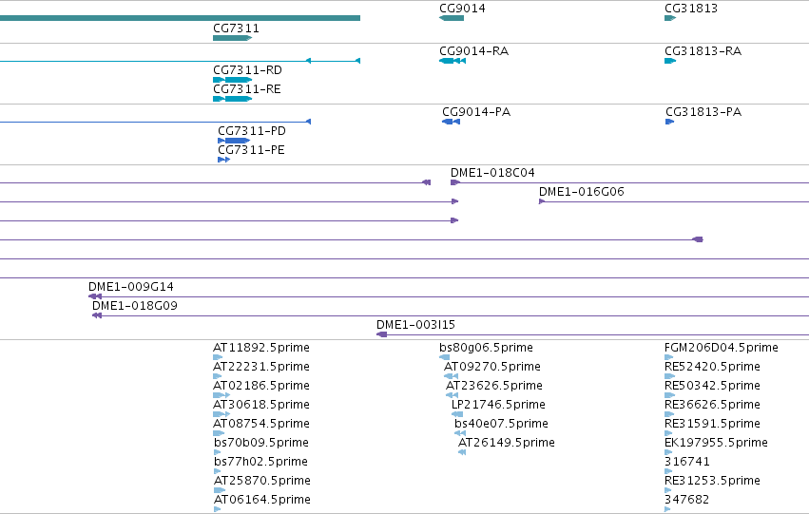The image size is (809, 514).
Task: Click the CG9014-RA transcript glyph
Action: pyautogui.click(x=453, y=61)
